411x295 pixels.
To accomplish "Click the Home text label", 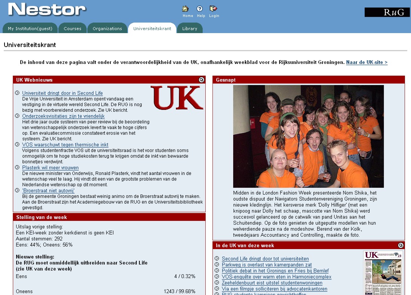I will pyautogui.click(x=188, y=16).
